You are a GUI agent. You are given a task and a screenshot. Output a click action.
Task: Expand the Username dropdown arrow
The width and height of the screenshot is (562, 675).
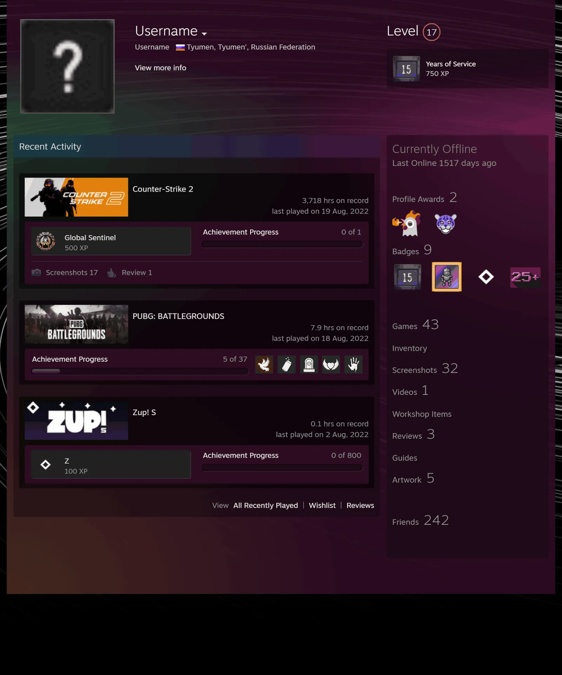204,34
